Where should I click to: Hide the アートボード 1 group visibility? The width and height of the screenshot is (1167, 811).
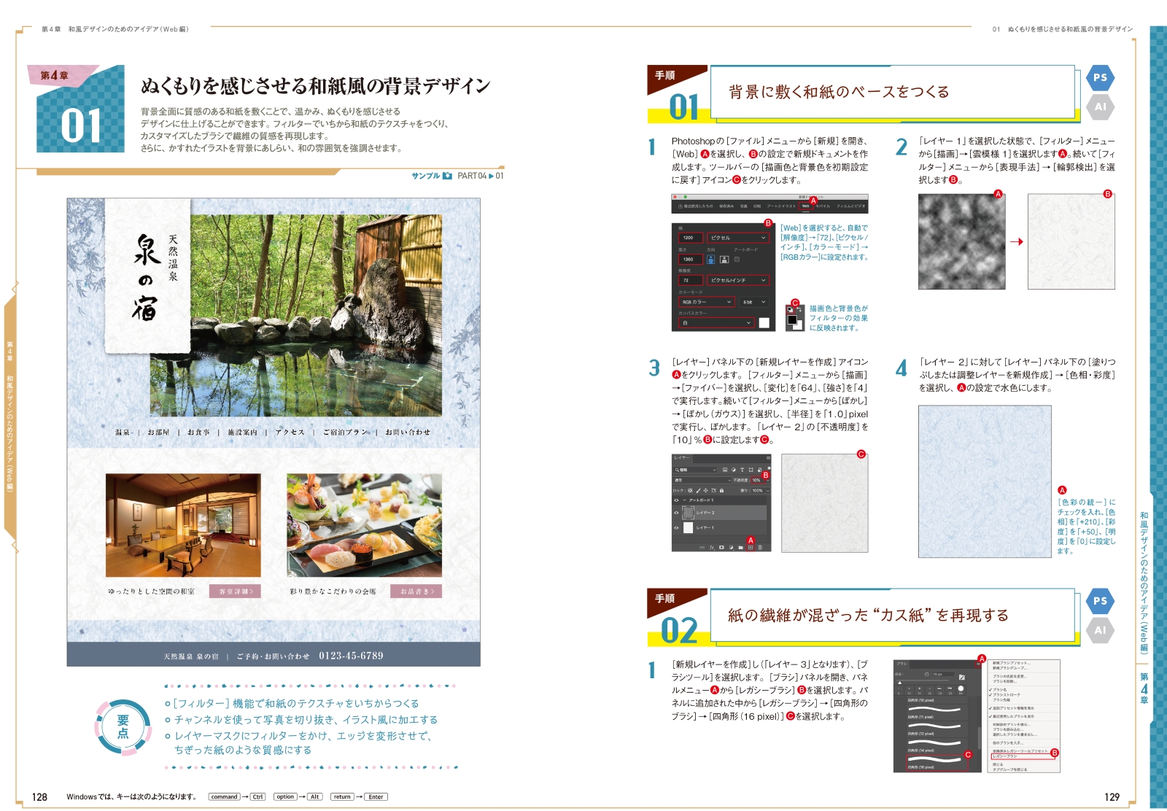676,500
